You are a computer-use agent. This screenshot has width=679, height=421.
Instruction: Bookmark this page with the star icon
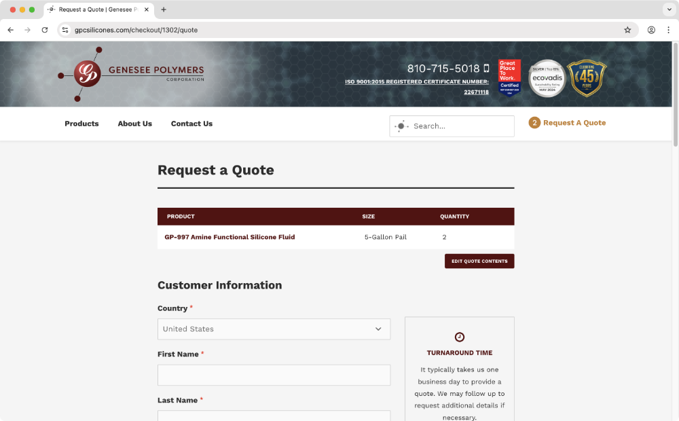627,30
